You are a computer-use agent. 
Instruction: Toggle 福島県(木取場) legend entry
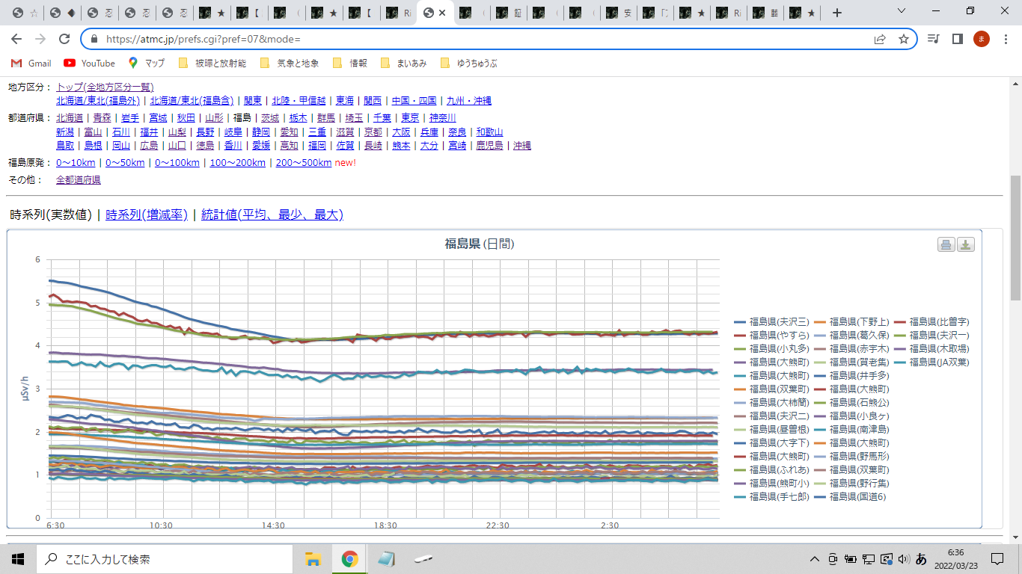pos(932,348)
